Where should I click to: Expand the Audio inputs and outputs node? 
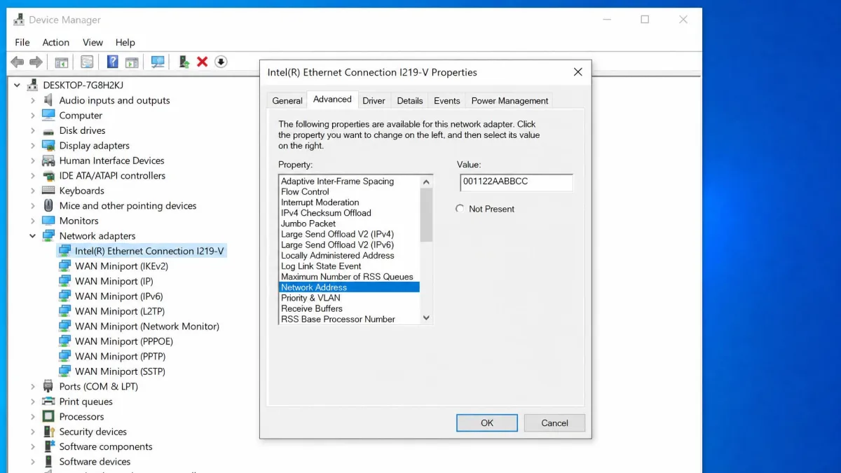coord(32,100)
